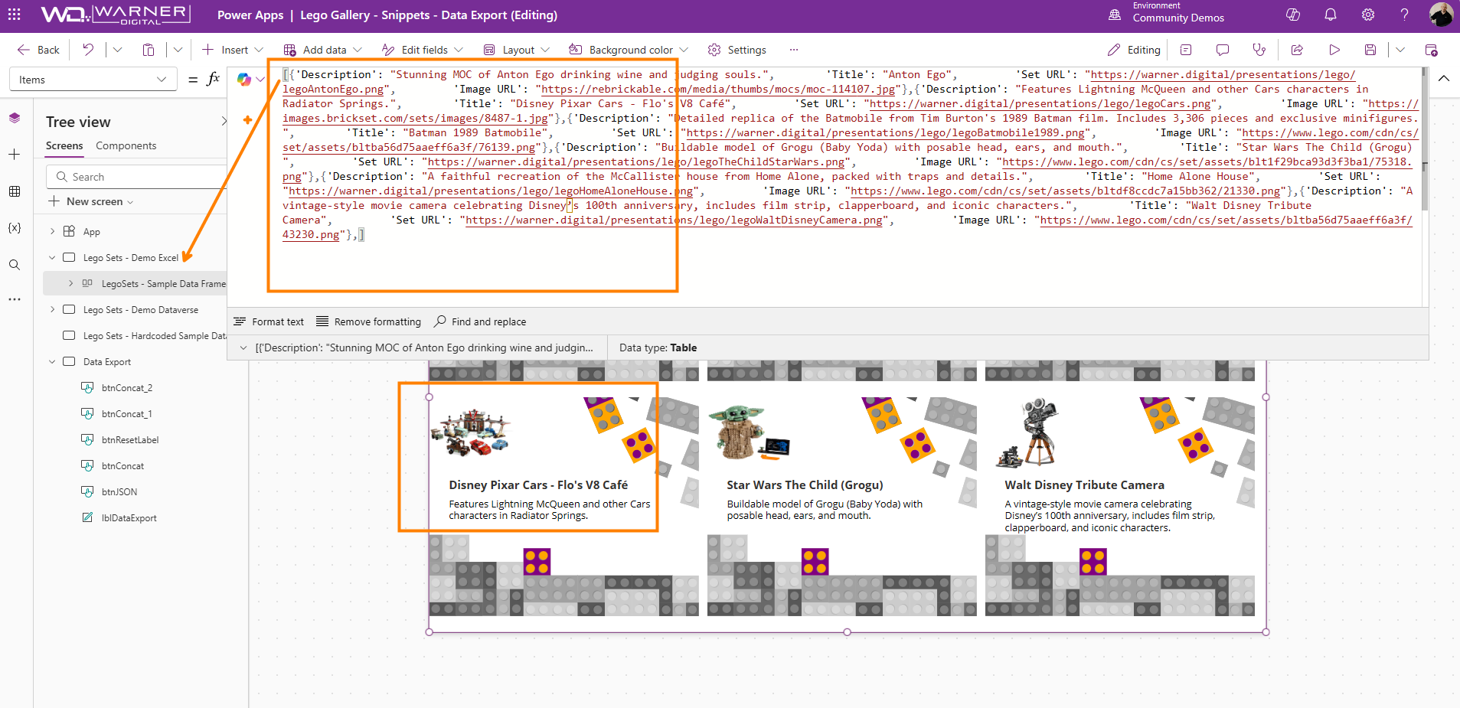The image size is (1460, 708).
Task: Click the publish icon
Action: click(x=1431, y=50)
